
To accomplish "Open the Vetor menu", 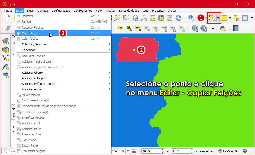I will 99,11.
